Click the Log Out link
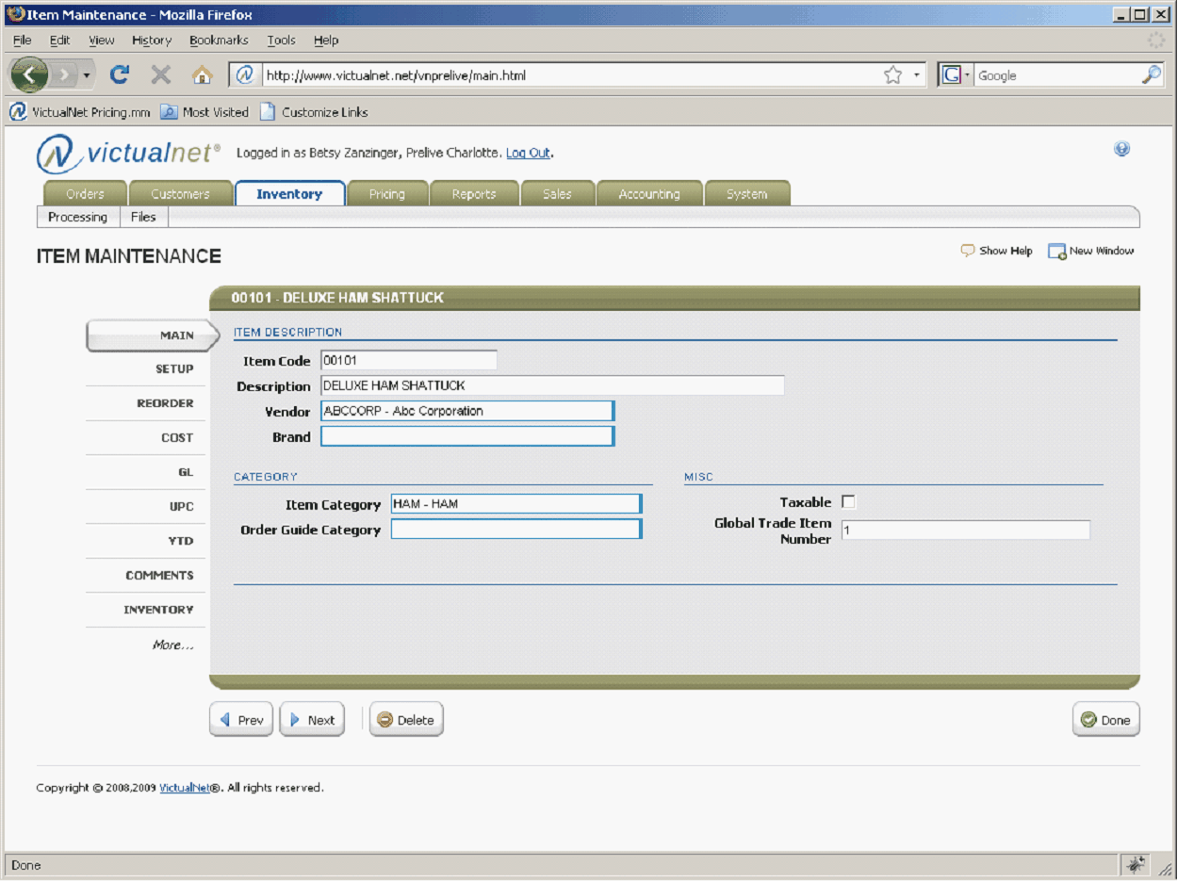Screen dimensions: 1178x882 [x=528, y=153]
